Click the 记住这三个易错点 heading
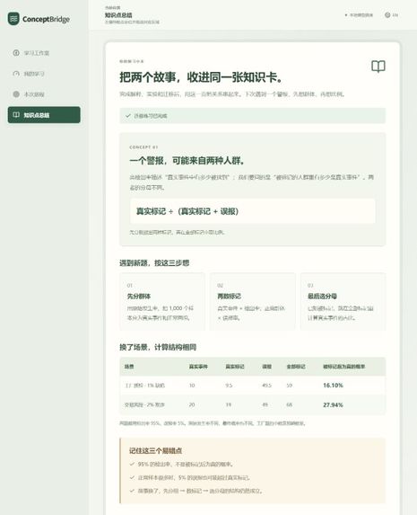 (x=155, y=450)
